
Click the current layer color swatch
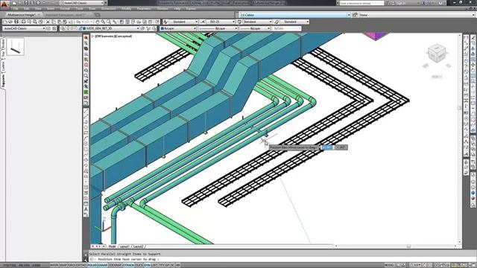[84, 28]
